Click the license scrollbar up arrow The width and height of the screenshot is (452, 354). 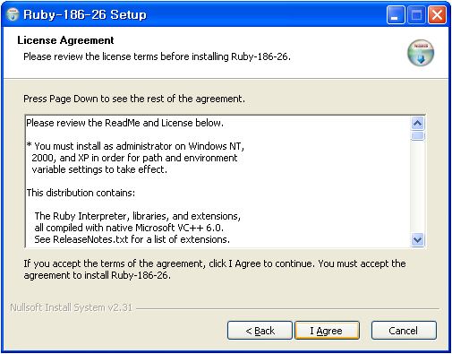pyautogui.click(x=417, y=123)
